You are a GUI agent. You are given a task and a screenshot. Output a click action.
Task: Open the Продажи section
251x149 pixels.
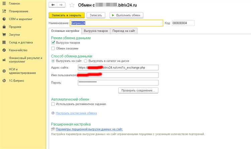click(15, 27)
